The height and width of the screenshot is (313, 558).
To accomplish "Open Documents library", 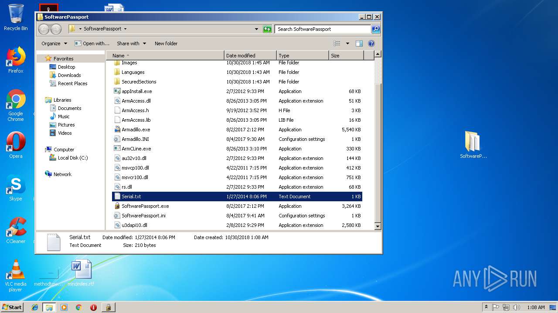I will click(69, 108).
